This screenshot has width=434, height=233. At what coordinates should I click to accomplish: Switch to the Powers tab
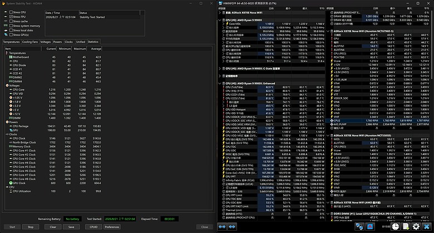pos(57,42)
